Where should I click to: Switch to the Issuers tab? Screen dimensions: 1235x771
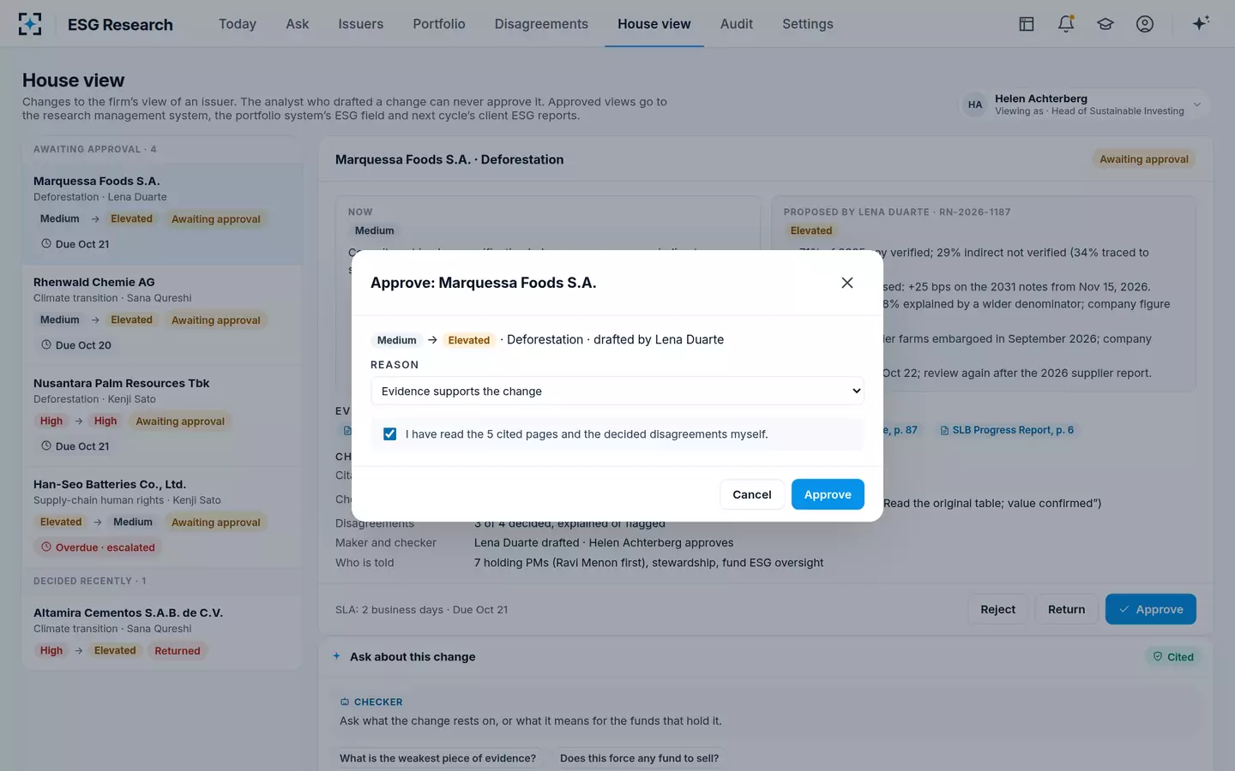361,24
